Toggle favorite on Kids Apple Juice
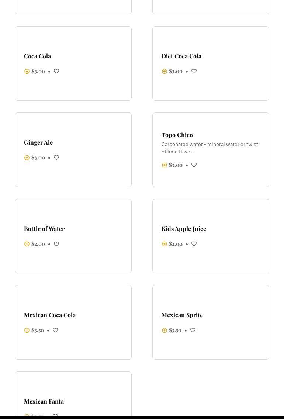284x419 pixels. tap(194, 244)
